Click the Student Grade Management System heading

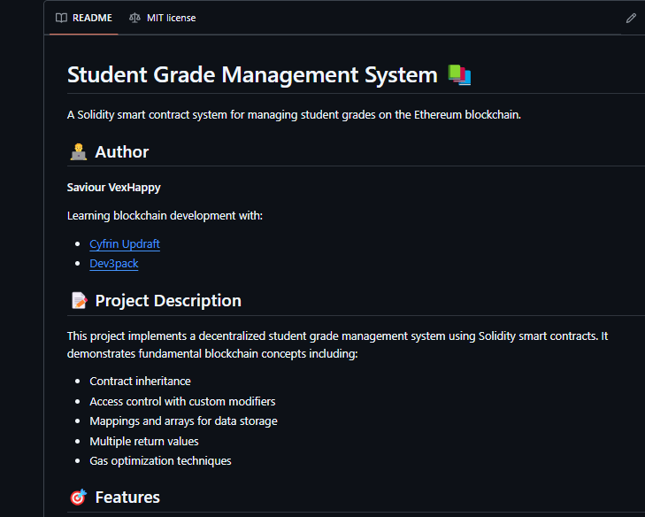(252, 75)
